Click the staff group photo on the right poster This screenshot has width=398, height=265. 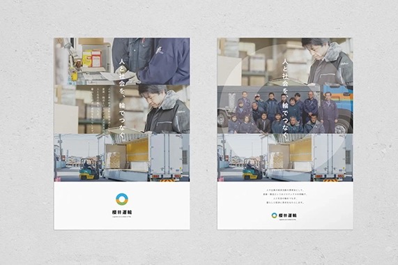coord(285,109)
